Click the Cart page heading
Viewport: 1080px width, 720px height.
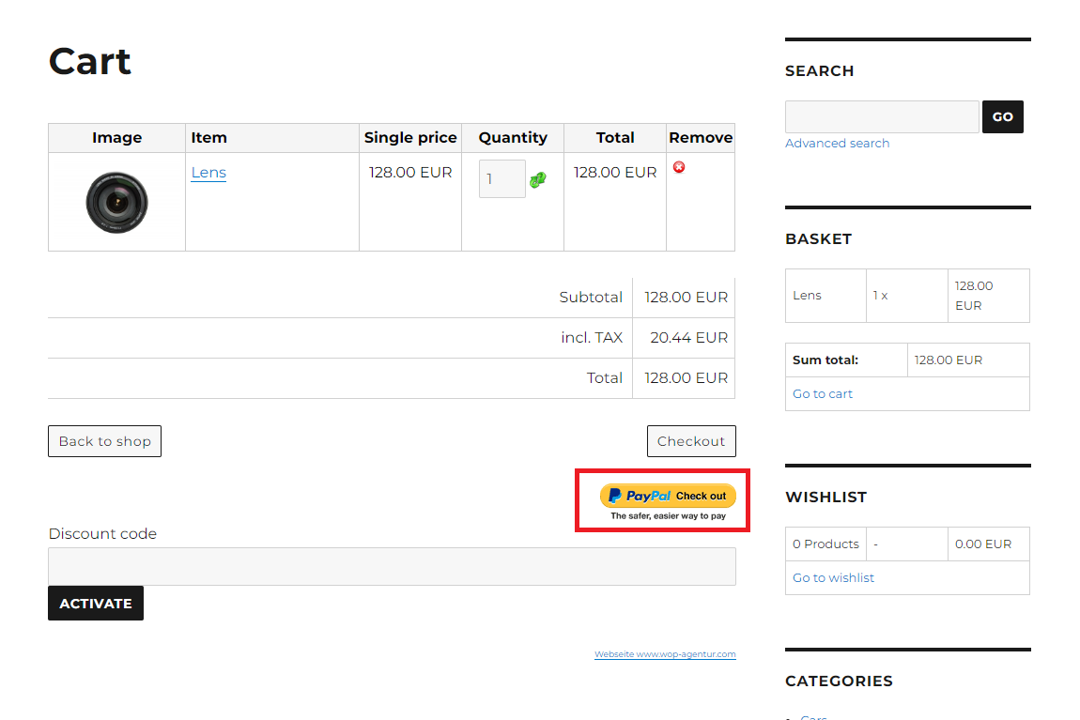(89, 61)
